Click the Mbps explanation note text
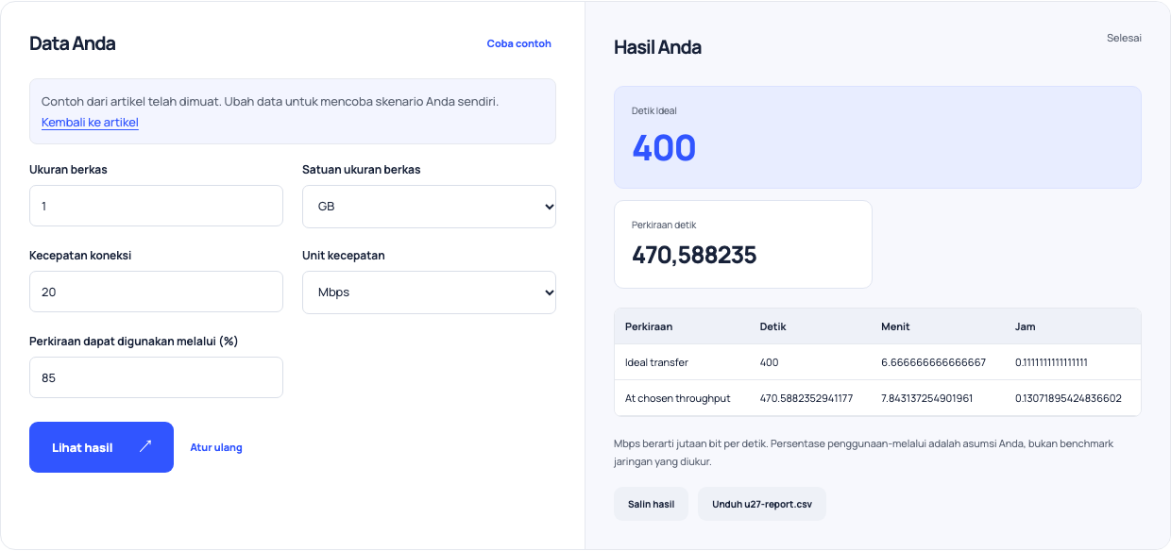 pyautogui.click(x=863, y=453)
